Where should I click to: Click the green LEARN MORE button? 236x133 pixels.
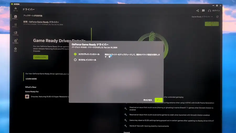(x=40, y=57)
